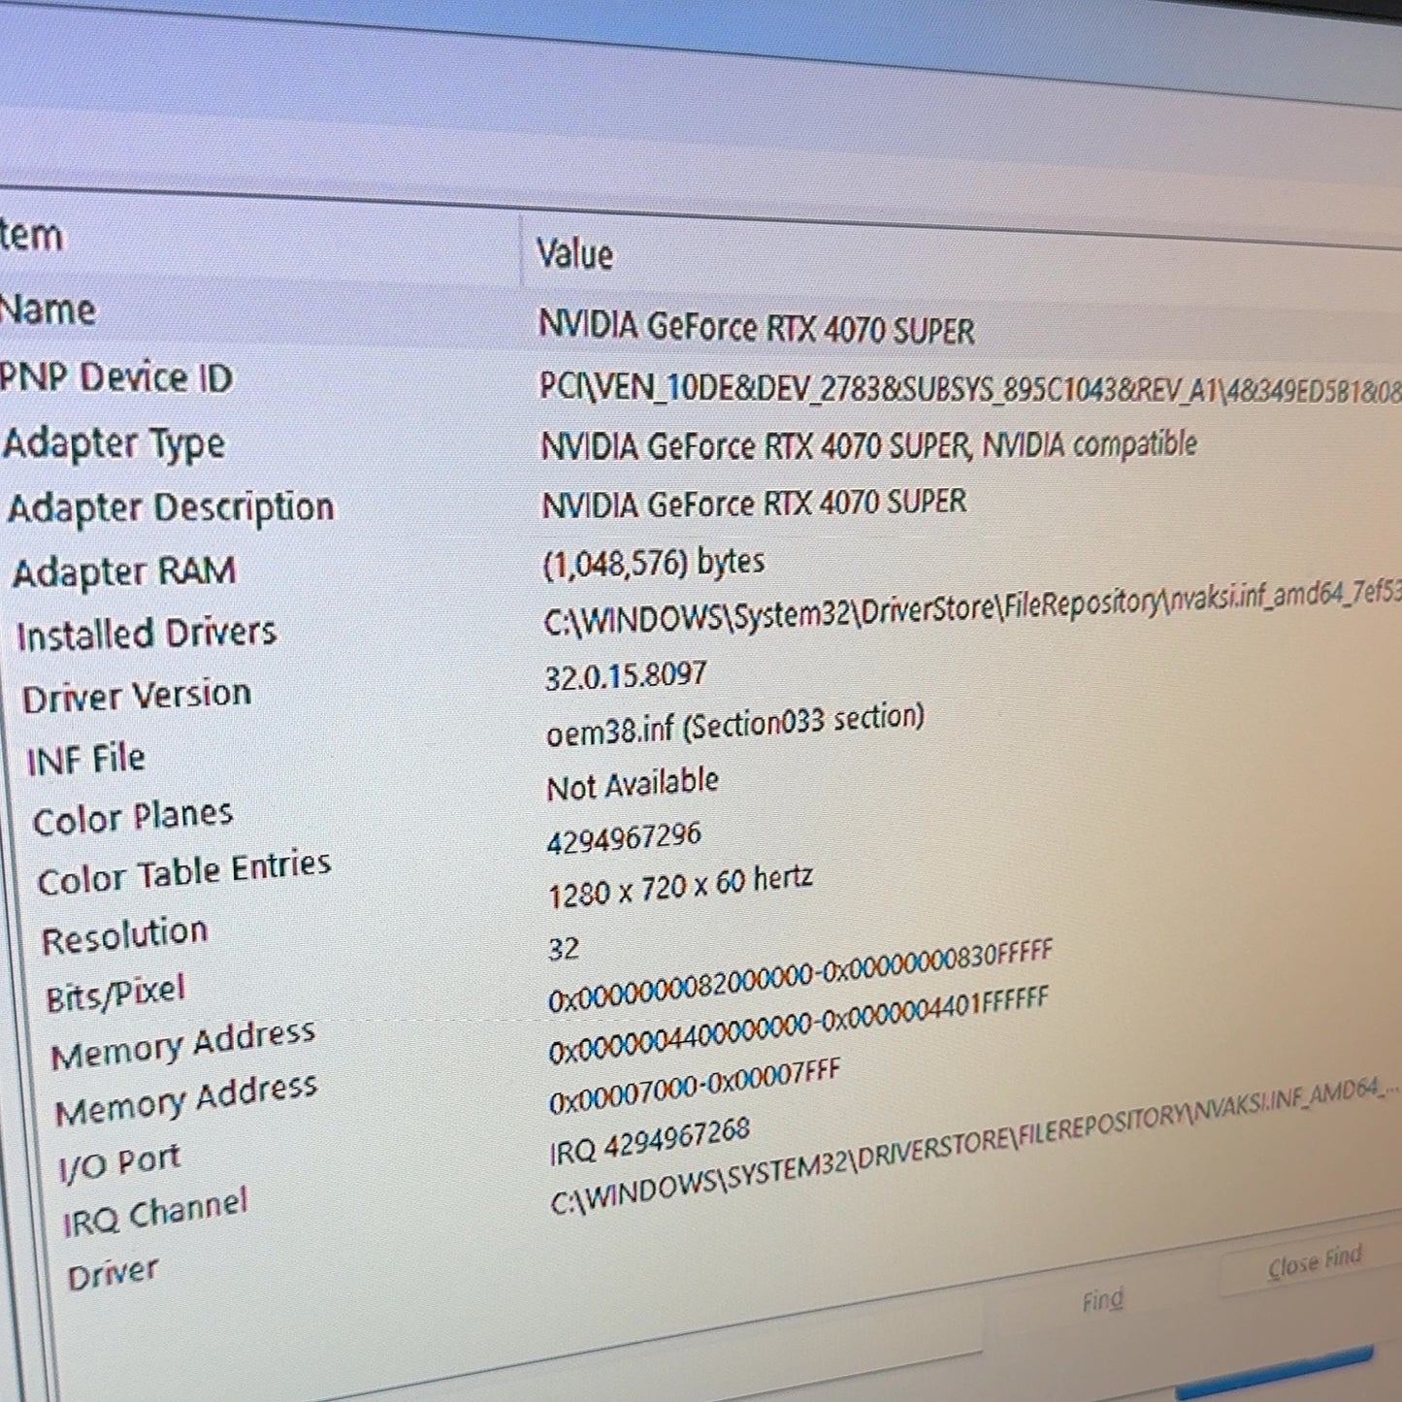Select the Driver label
1402x1402 pixels.
tap(113, 1273)
